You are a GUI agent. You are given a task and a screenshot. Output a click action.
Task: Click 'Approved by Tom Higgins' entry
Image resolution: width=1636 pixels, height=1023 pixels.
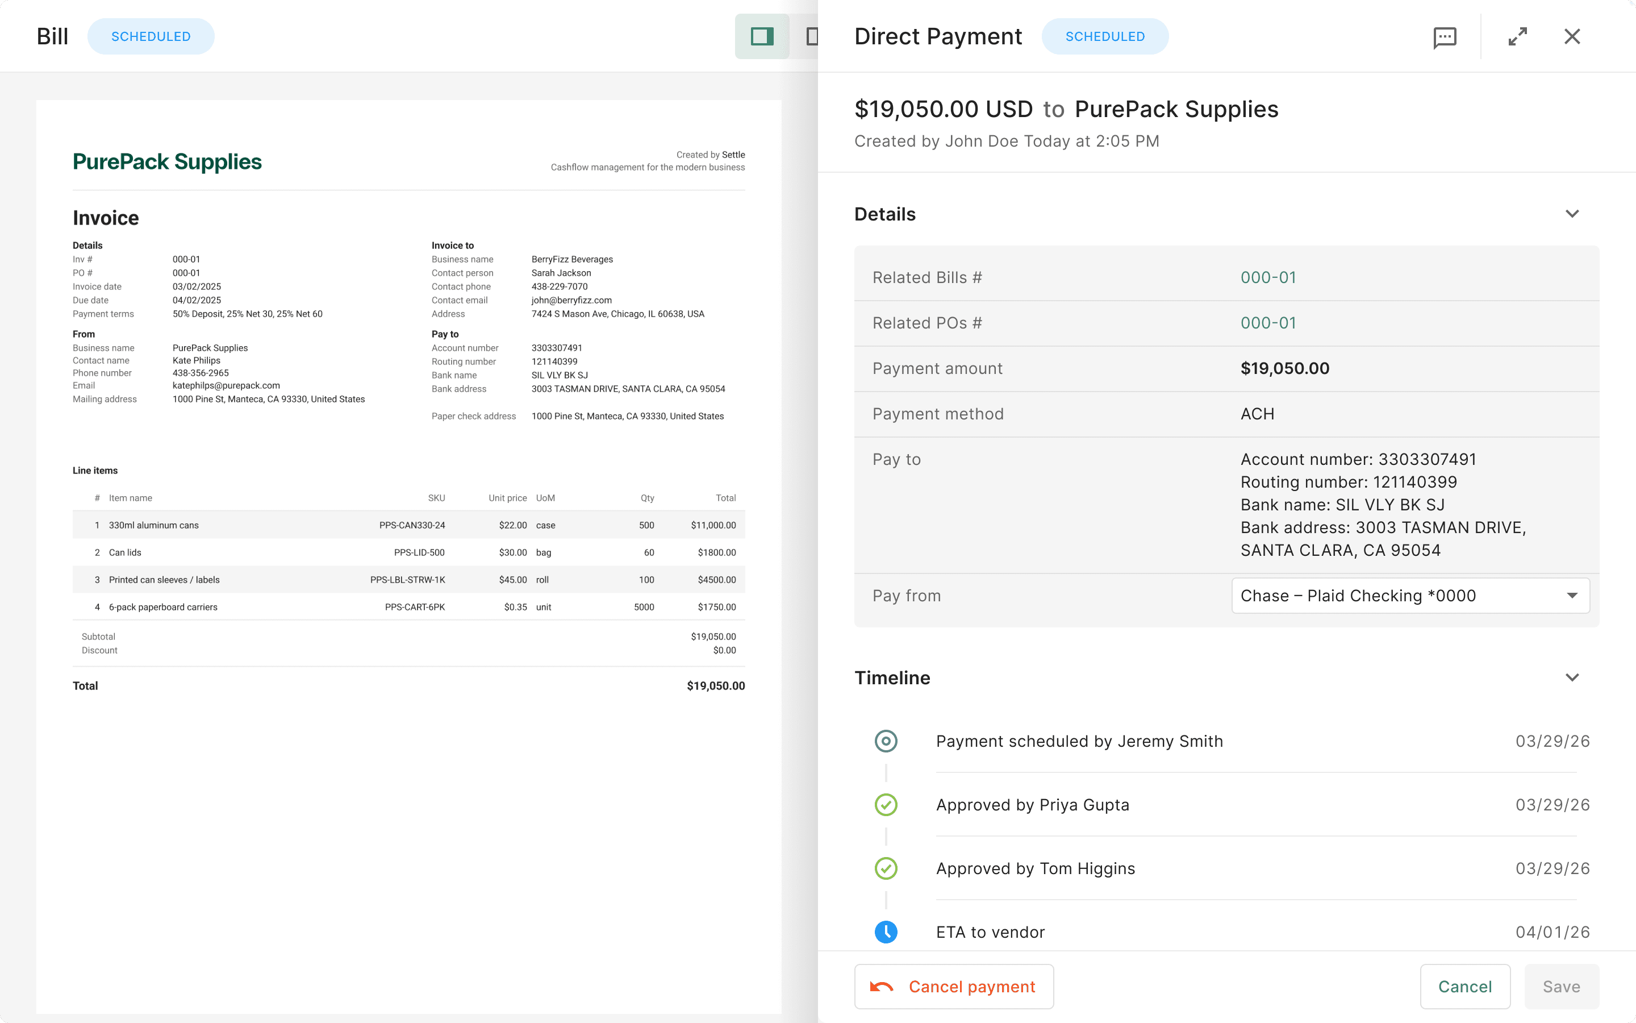click(1035, 868)
